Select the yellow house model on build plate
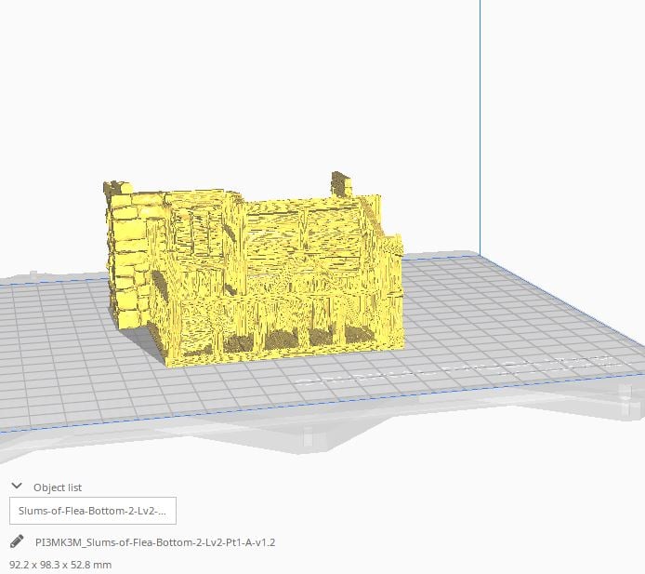Viewport: 645px width, 574px height. point(270,279)
